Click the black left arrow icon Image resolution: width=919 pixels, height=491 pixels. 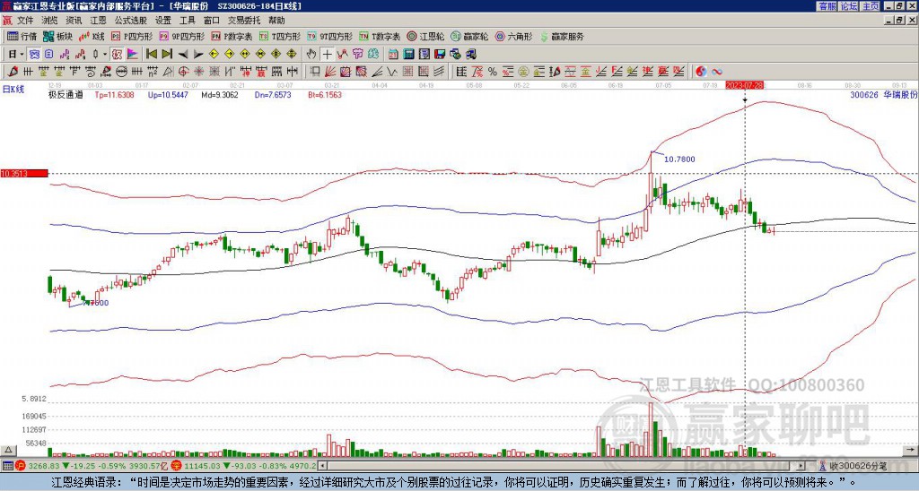tap(183, 55)
